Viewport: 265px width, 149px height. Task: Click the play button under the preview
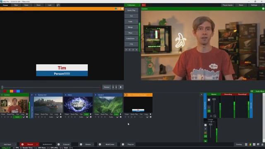(x=120, y=87)
